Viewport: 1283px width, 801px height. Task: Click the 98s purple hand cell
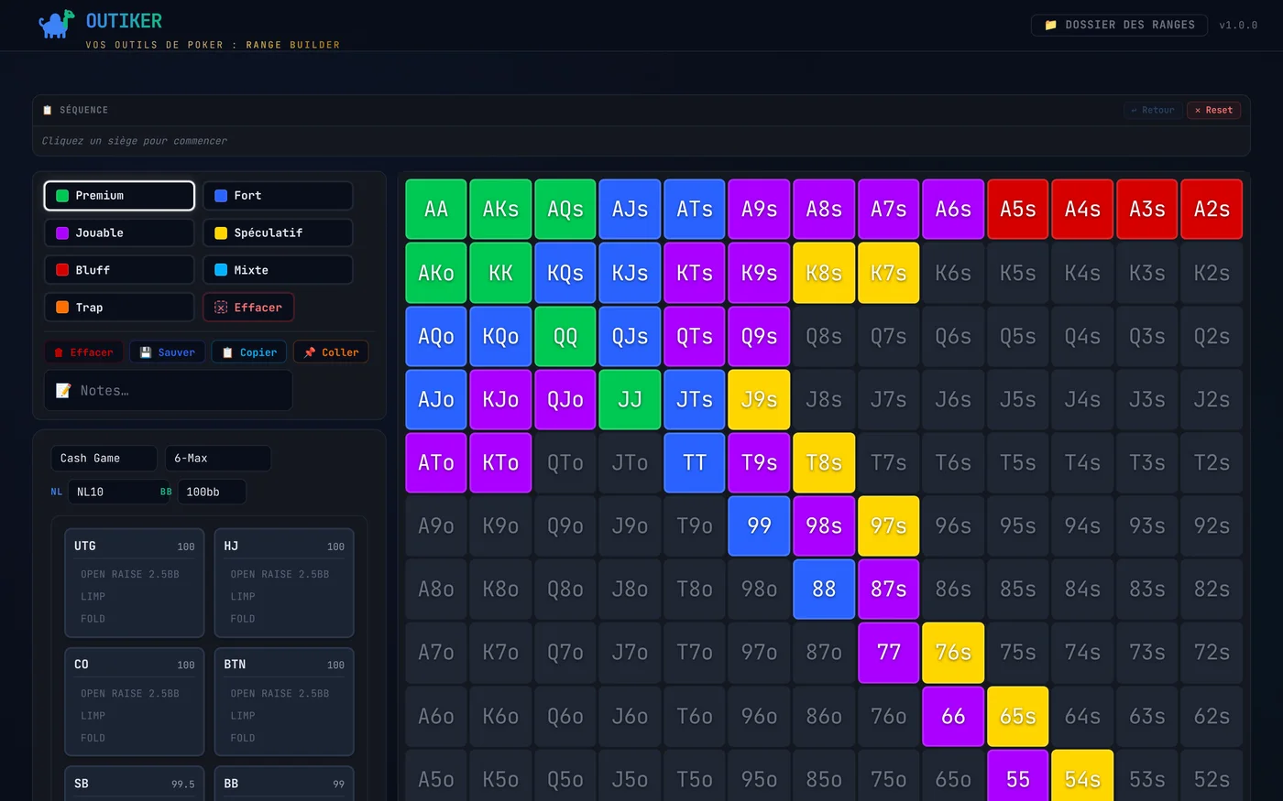coord(824,525)
